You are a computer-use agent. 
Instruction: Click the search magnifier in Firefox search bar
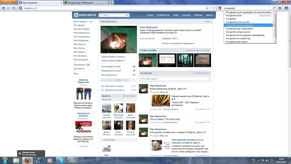coord(274,8)
